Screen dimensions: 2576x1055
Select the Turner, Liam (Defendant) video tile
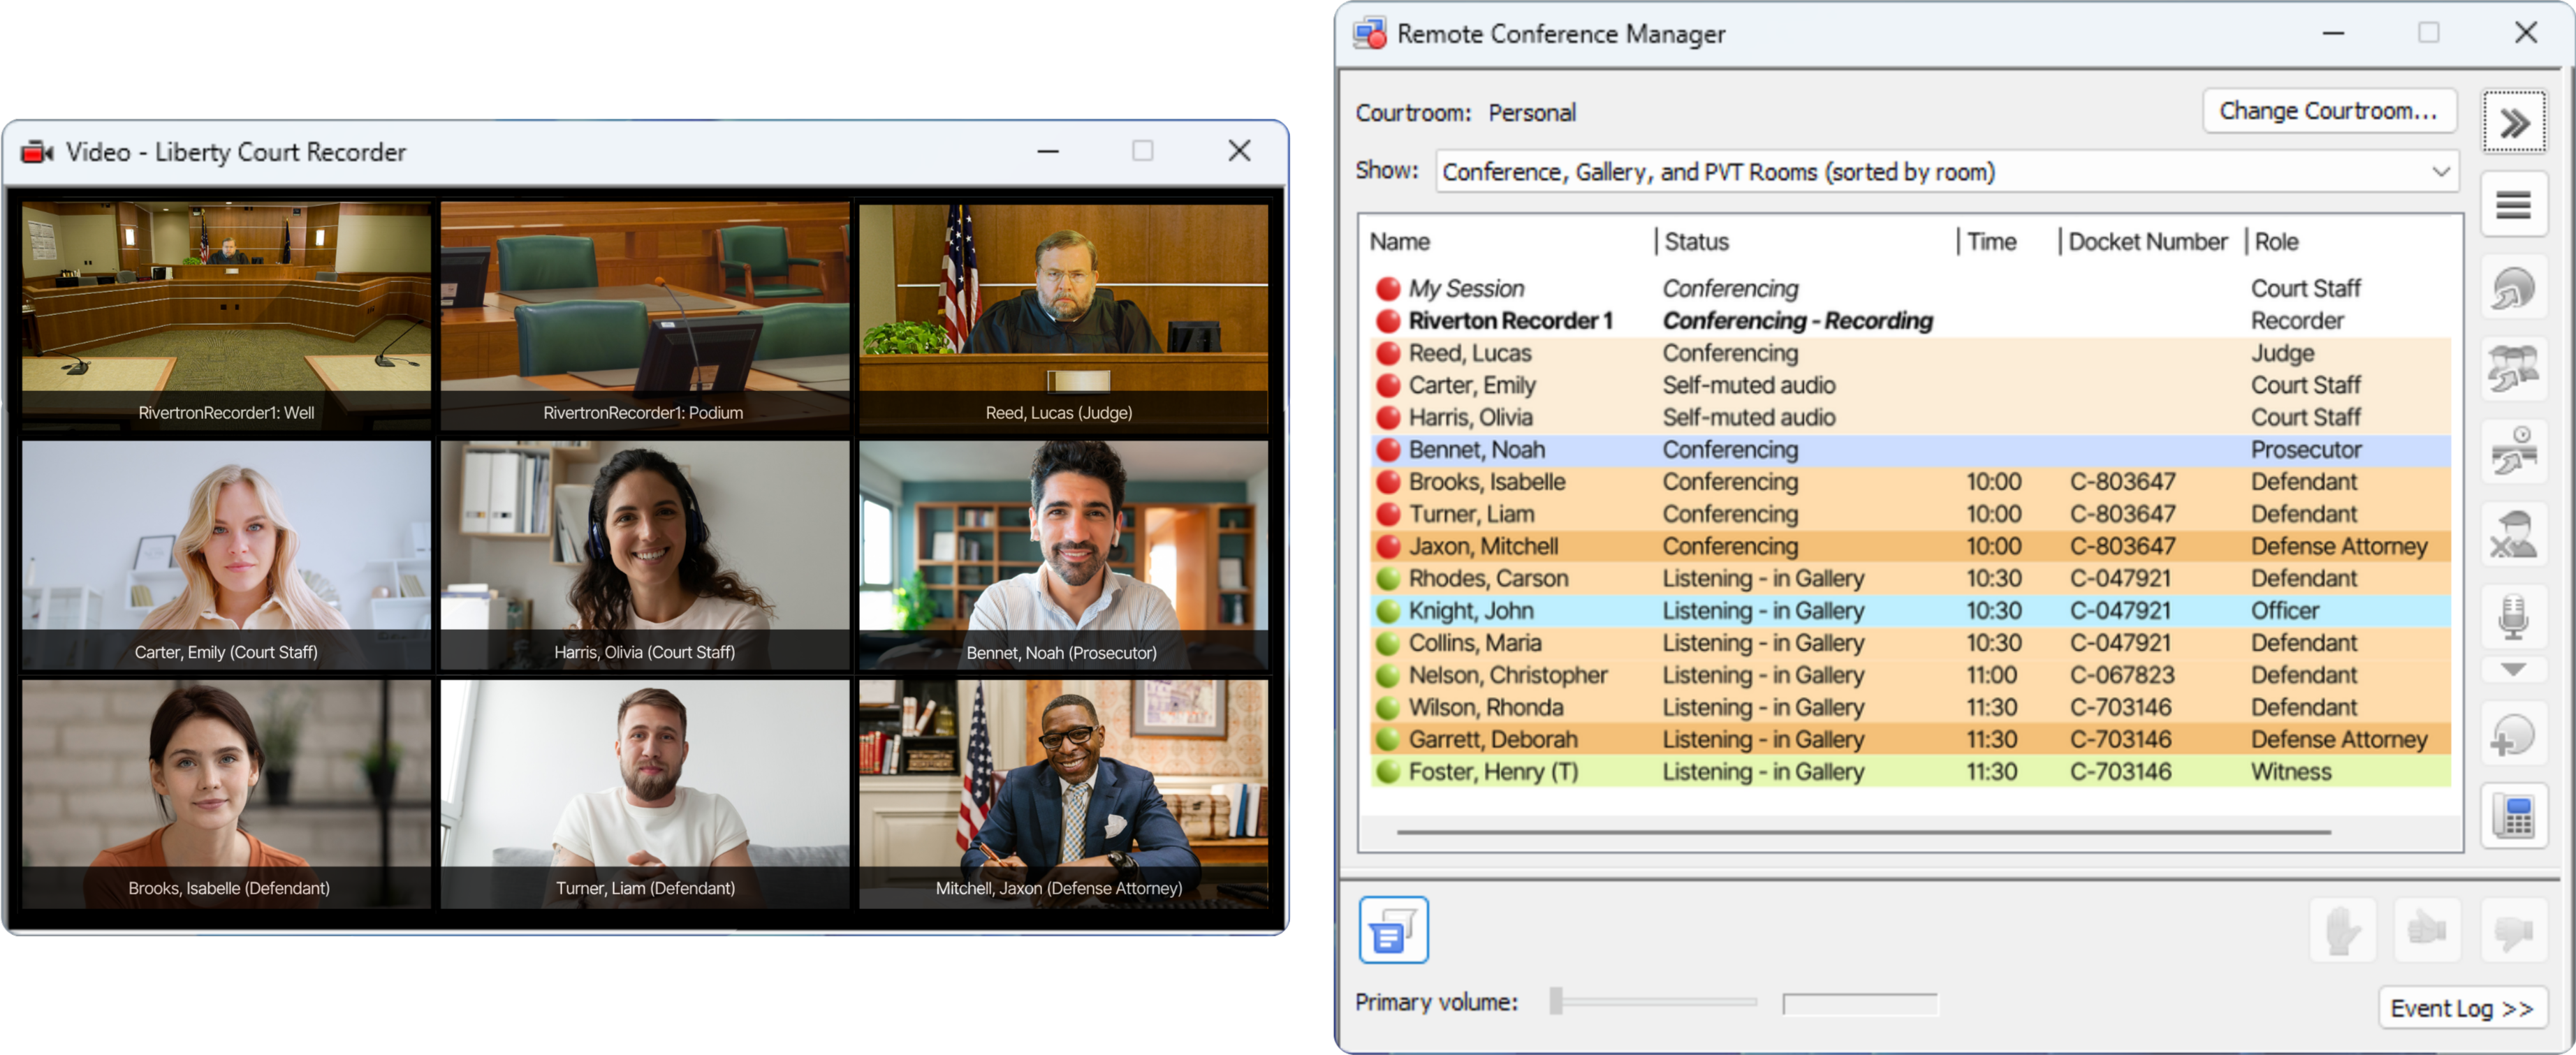[645, 794]
